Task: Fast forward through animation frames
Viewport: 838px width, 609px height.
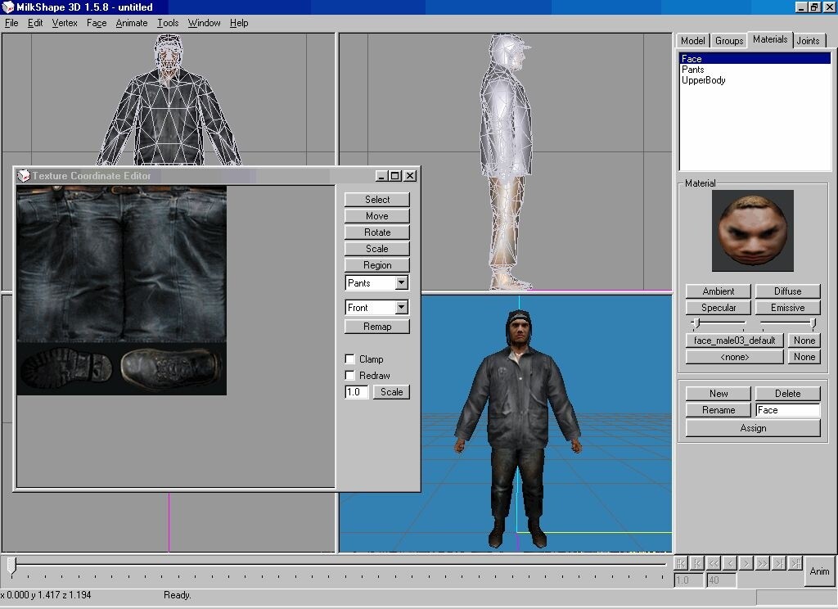Action: (762, 563)
